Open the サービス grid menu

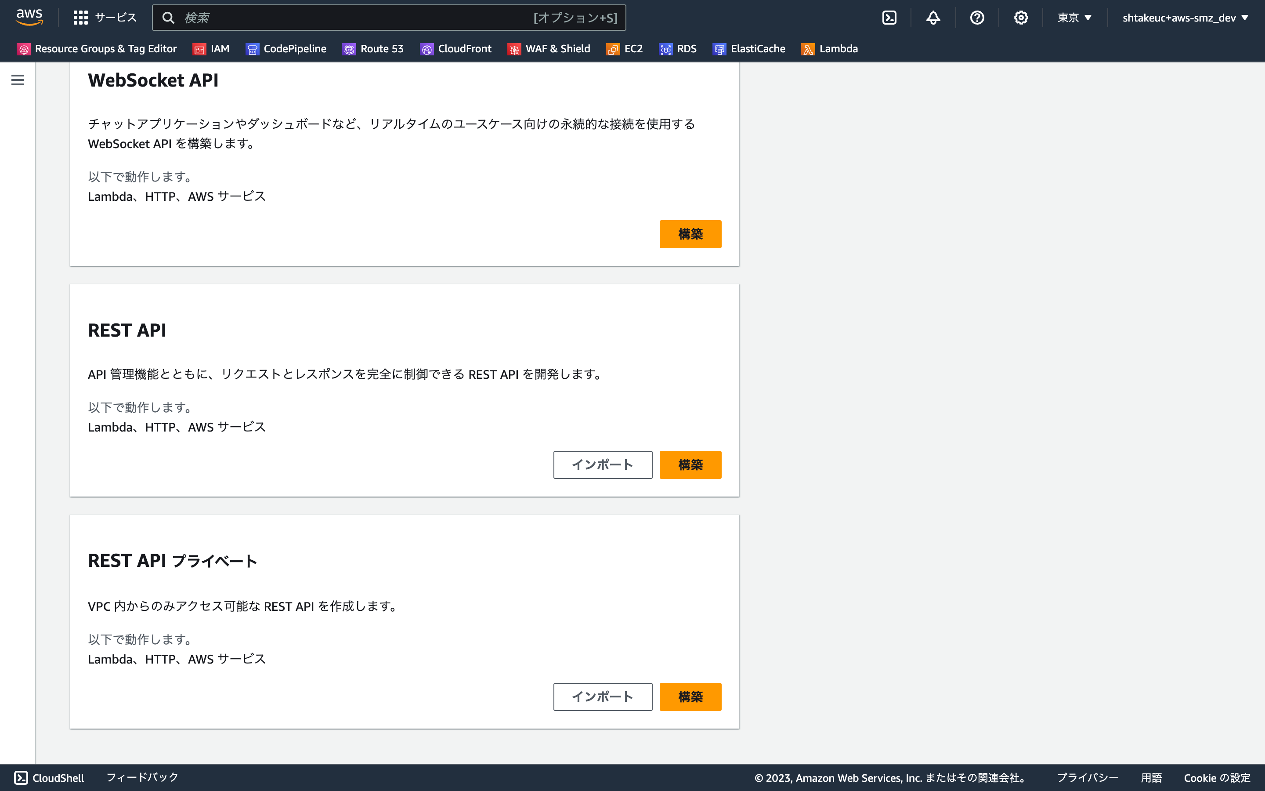(80, 18)
